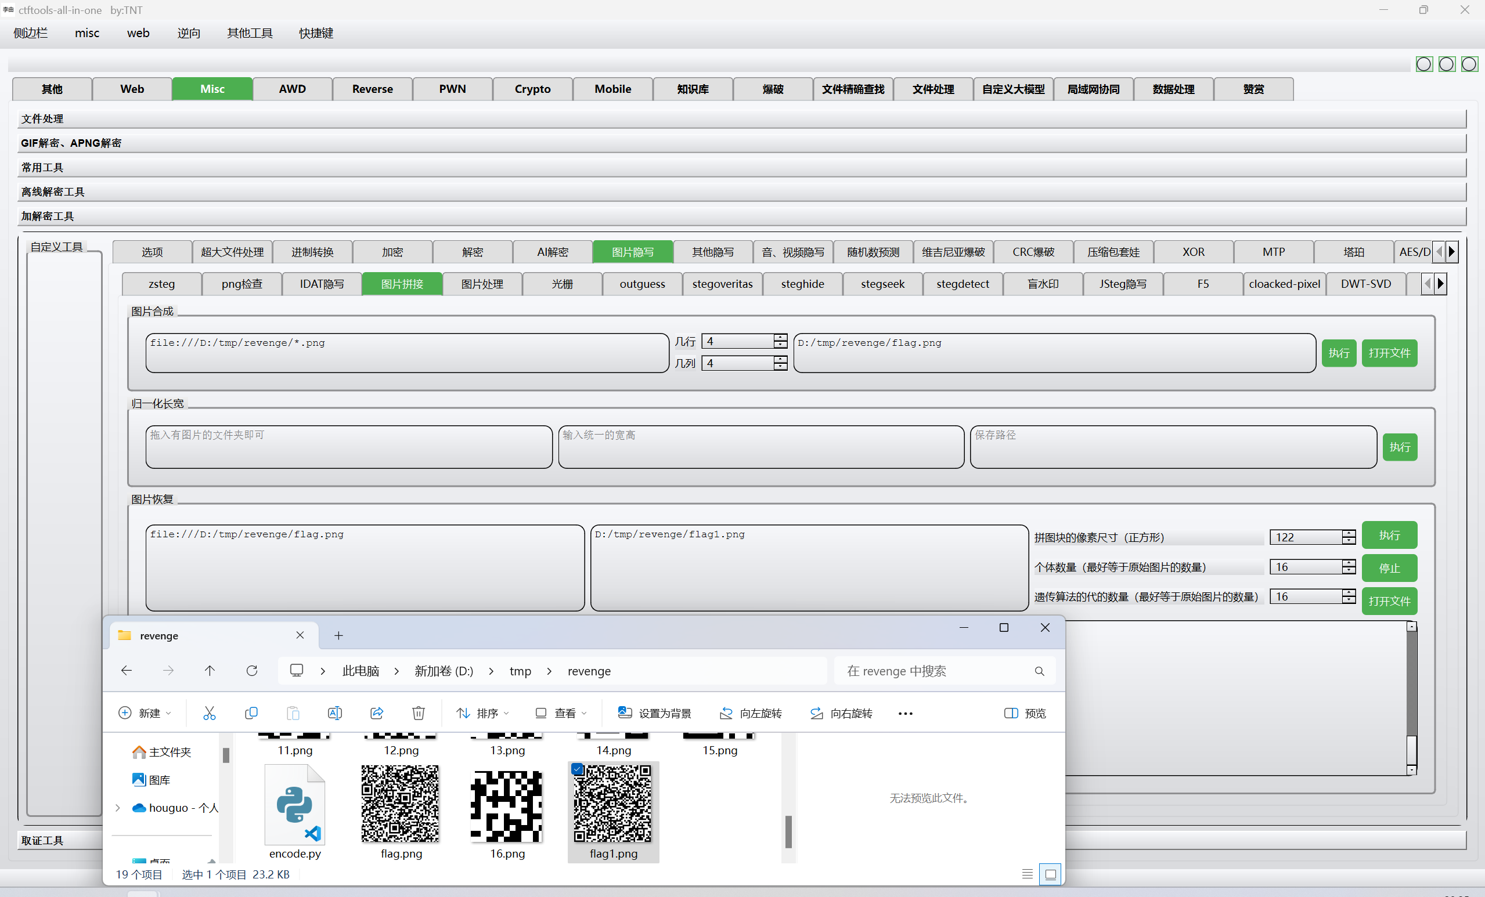Click 向右旋转 in Explorer toolbar
Viewport: 1485px width, 897px height.
pyautogui.click(x=841, y=713)
